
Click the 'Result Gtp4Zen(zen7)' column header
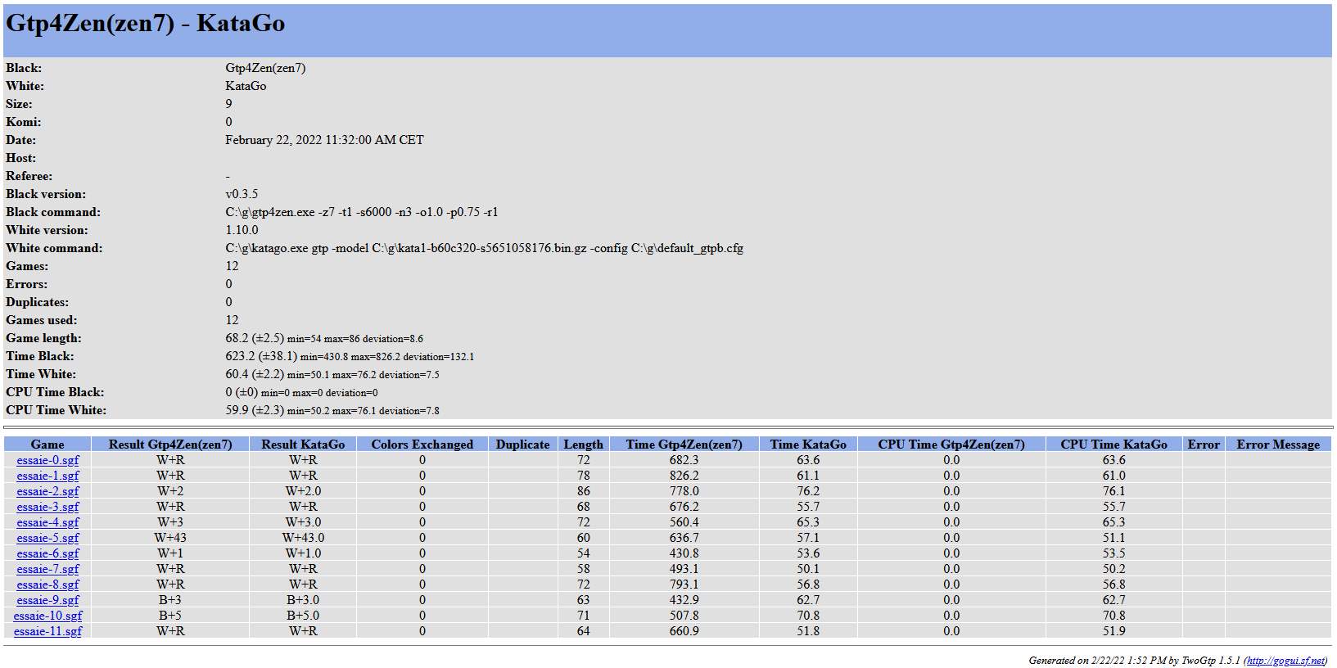[x=170, y=445]
